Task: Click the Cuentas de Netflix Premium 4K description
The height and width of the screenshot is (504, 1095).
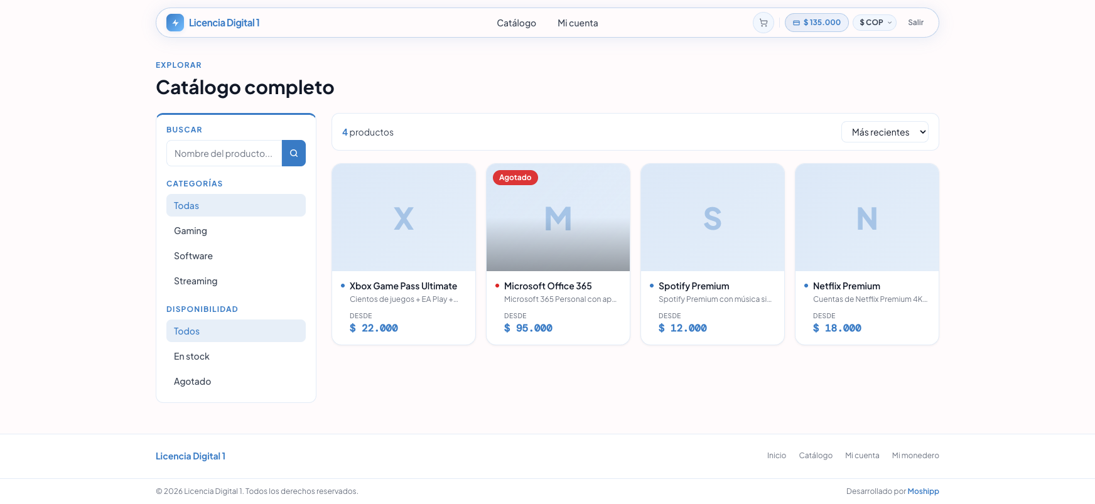Action: click(x=870, y=299)
